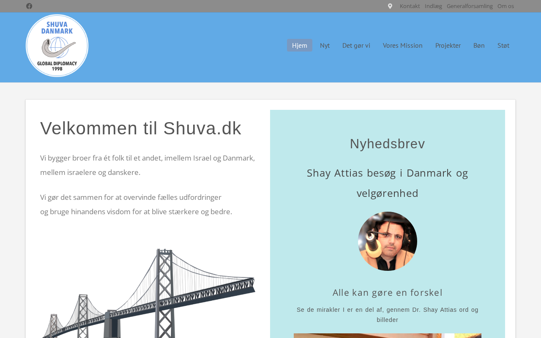This screenshot has width=541, height=338.
Task: Click the Nyhedsbrev heading
Action: pyautogui.click(x=388, y=144)
